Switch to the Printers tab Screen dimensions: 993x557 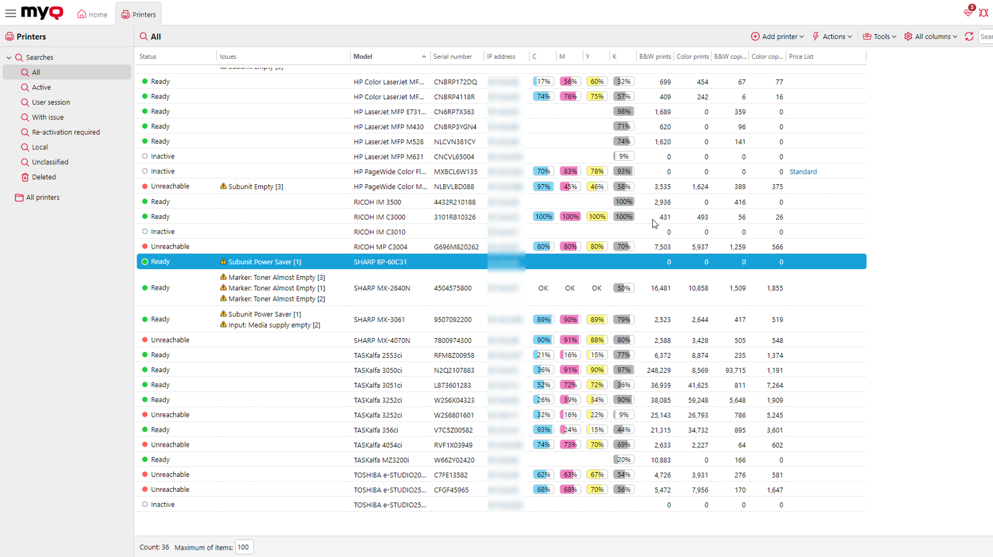click(138, 14)
